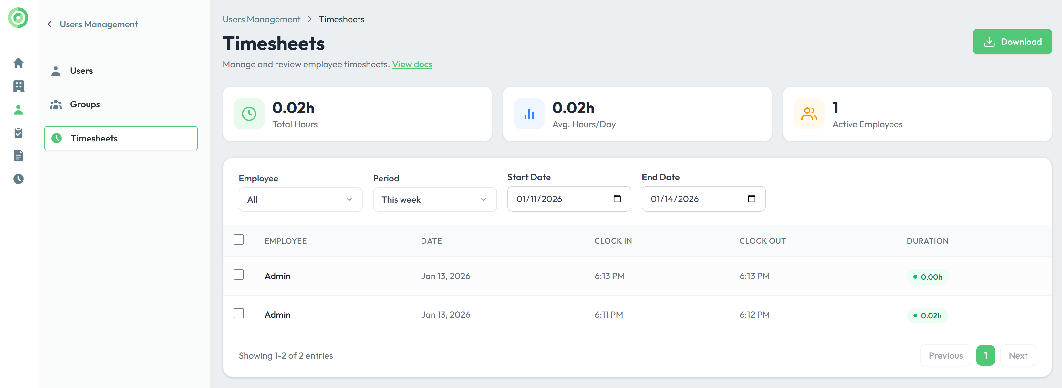The width and height of the screenshot is (1062, 388).
Task: Check the 6:11 PM Admin entry checkbox
Action: [x=238, y=314]
